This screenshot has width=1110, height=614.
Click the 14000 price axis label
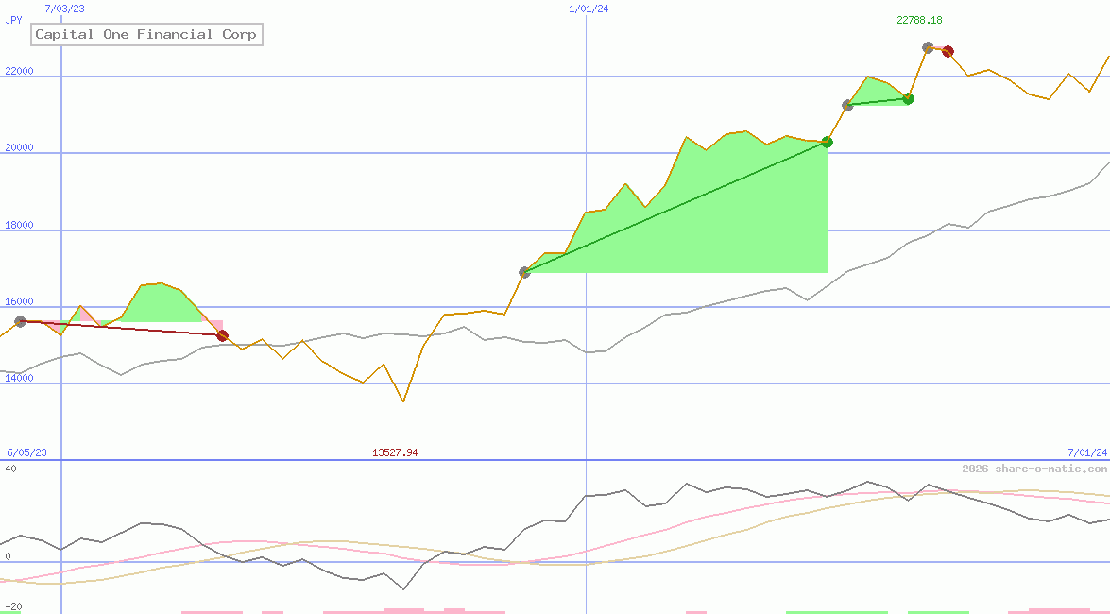[x=19, y=378]
